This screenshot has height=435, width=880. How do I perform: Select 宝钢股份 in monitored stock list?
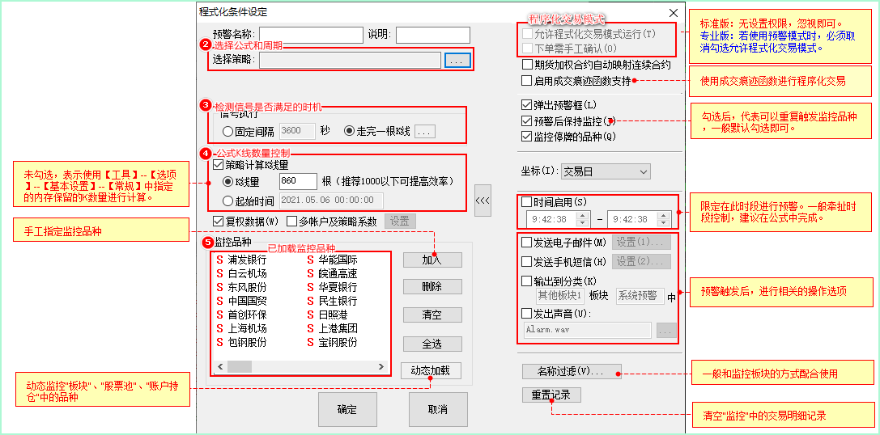(332, 342)
